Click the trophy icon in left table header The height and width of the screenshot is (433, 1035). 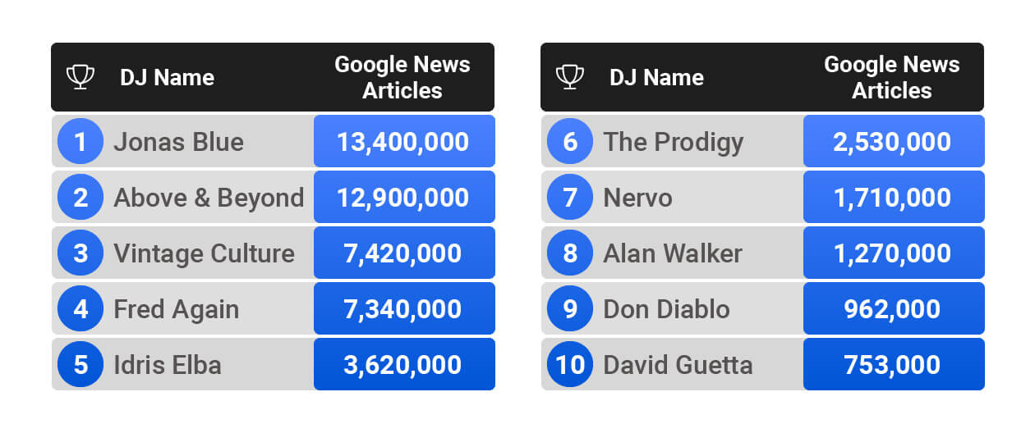pyautogui.click(x=80, y=77)
